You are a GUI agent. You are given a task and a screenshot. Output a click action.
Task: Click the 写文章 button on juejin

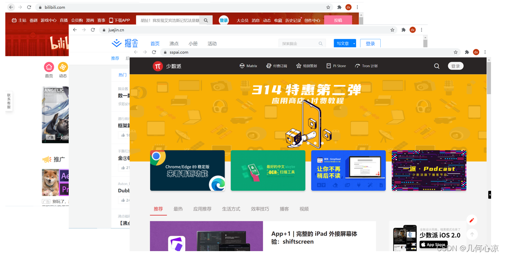[343, 44]
